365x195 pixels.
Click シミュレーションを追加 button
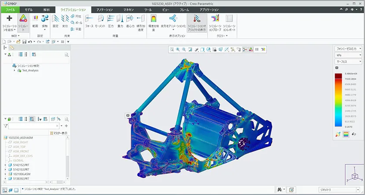coord(9,23)
